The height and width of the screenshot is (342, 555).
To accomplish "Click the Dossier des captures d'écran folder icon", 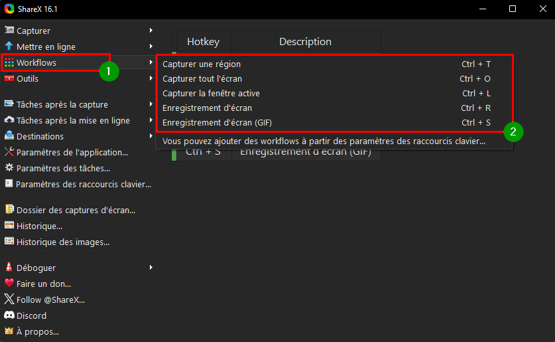I will tap(9, 209).
